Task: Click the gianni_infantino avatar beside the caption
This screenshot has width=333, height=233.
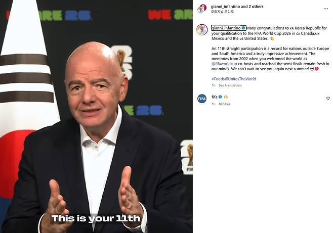Action: (202, 30)
